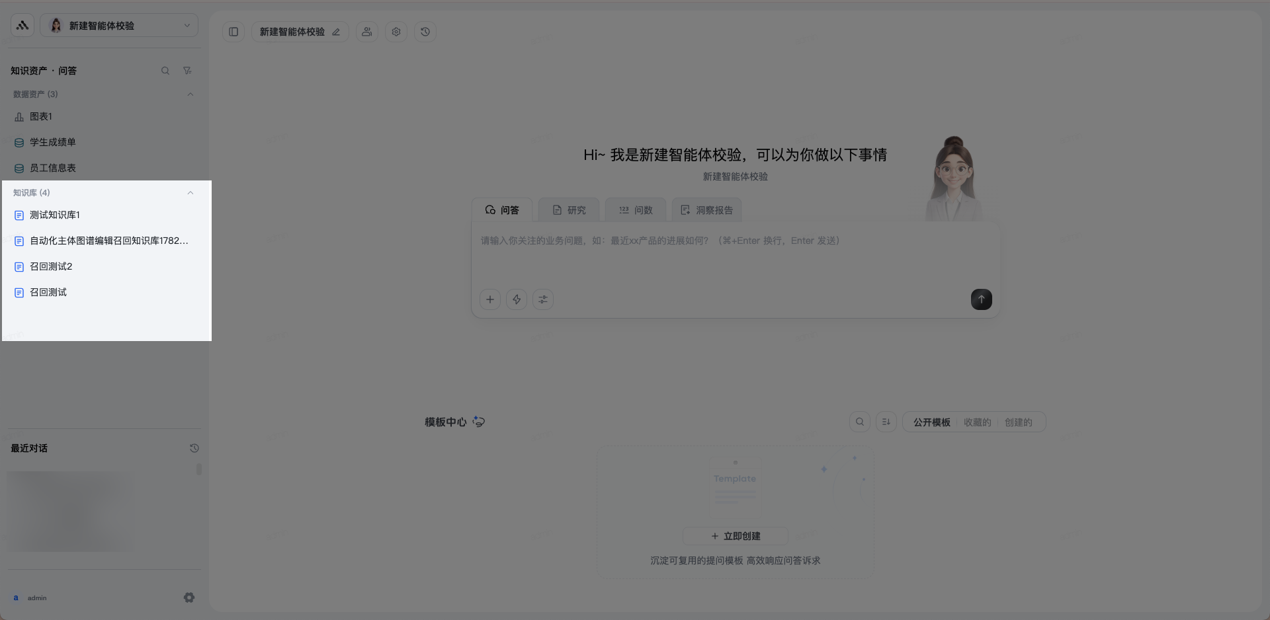Collapse the 知识库 (4) section
The image size is (1270, 620).
coord(190,193)
